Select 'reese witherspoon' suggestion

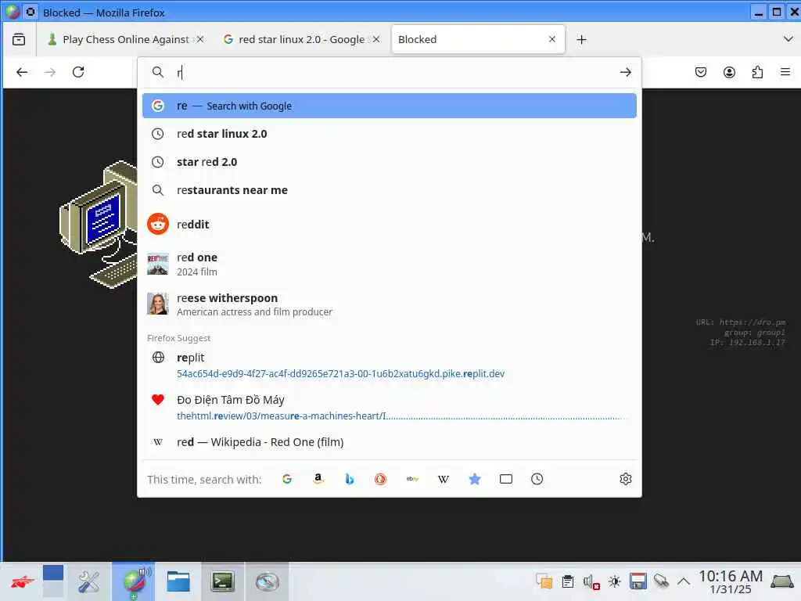[x=390, y=304]
